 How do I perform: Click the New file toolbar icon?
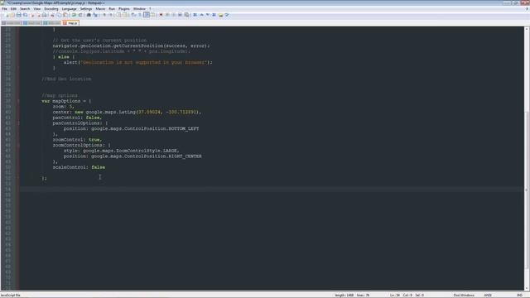(7, 15)
